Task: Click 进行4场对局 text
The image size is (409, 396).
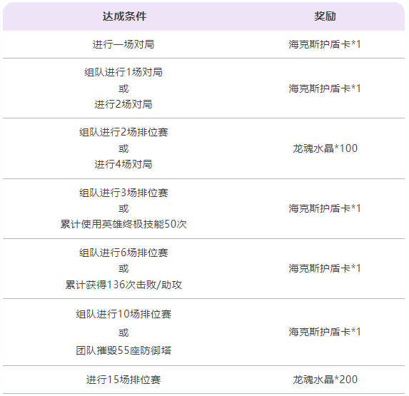Action: click(123, 164)
